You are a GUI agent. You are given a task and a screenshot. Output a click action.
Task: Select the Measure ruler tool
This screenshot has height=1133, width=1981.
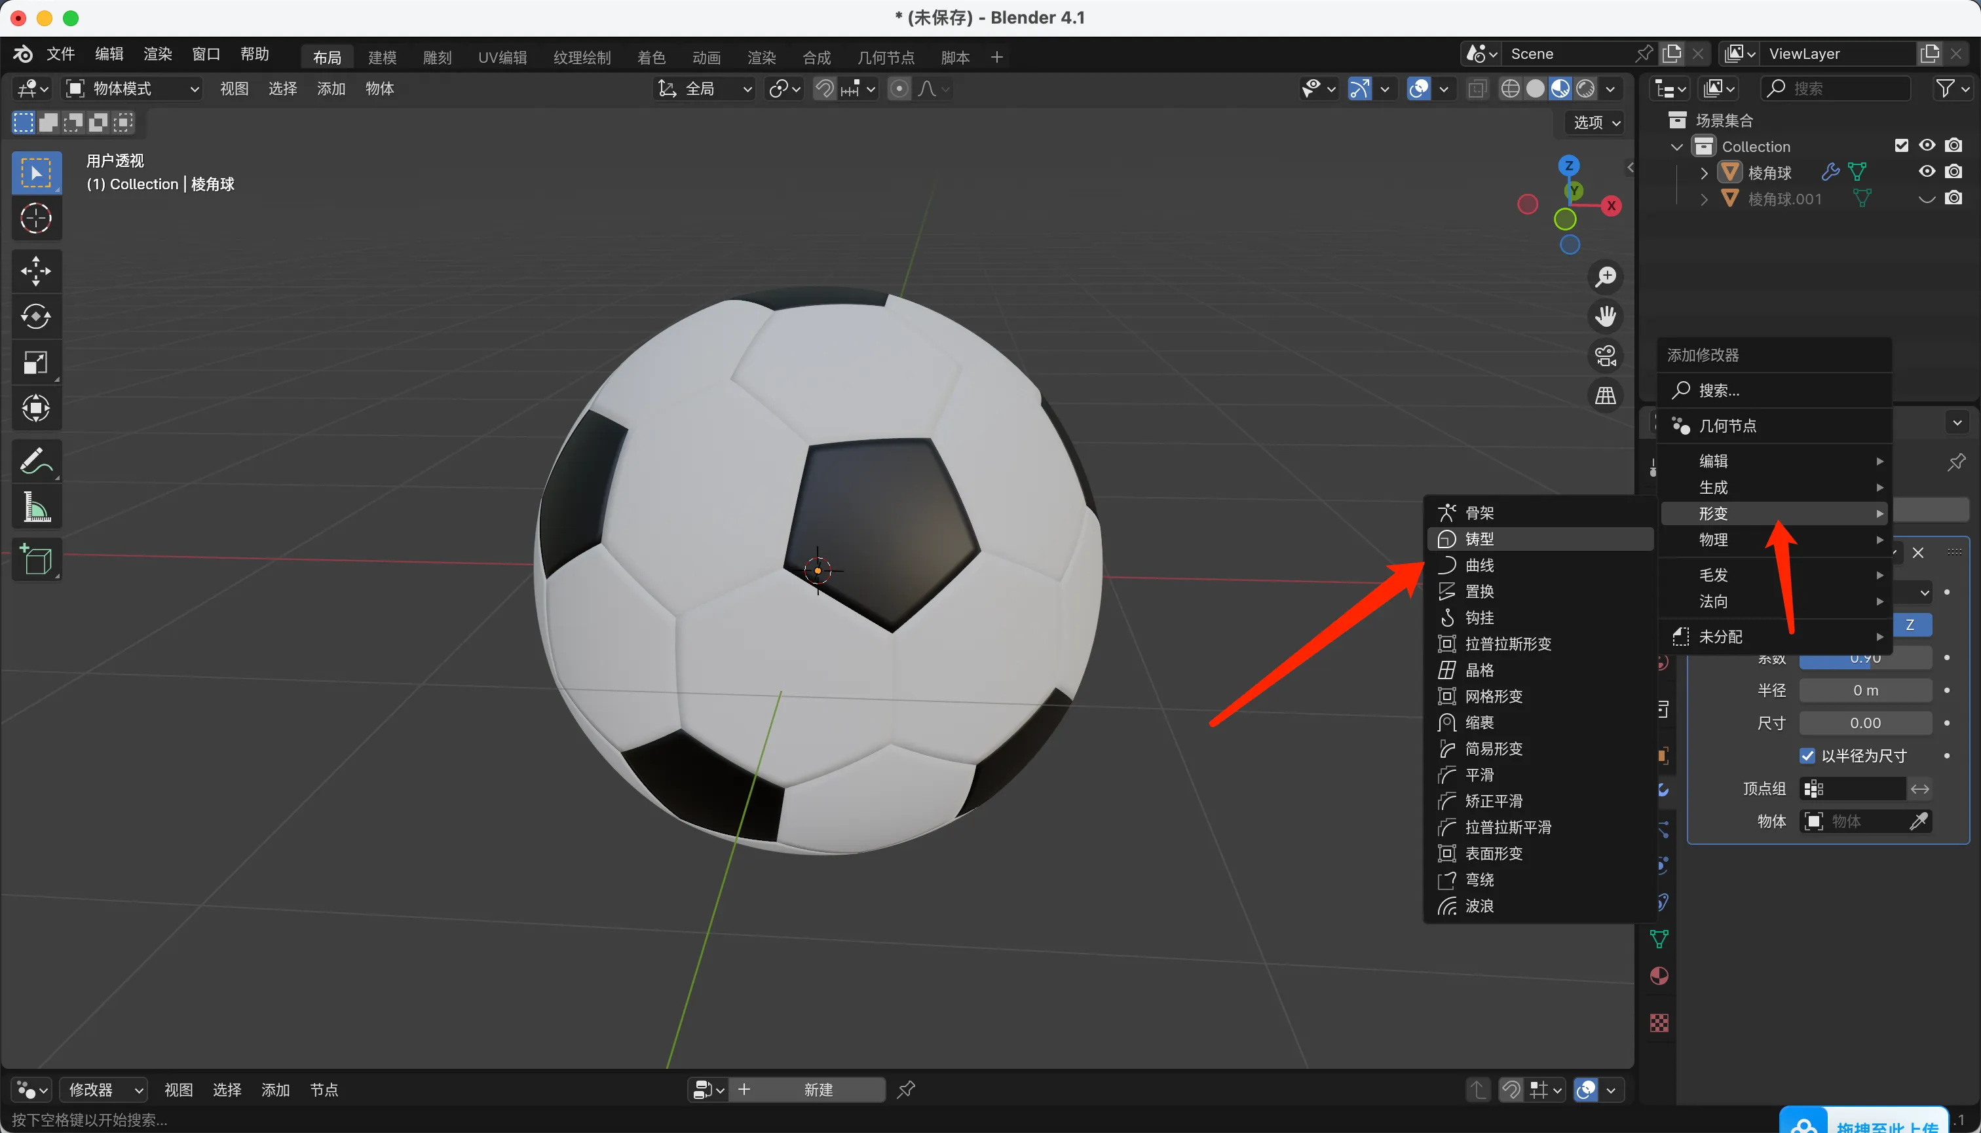coord(36,508)
